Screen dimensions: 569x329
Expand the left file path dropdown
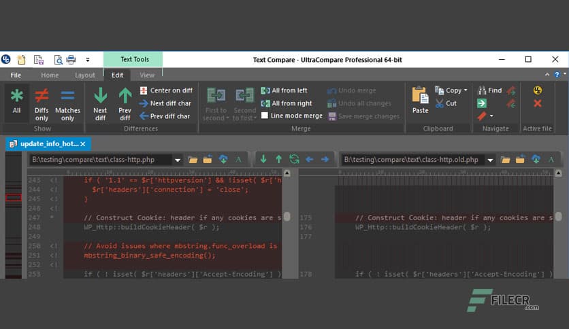178,160
